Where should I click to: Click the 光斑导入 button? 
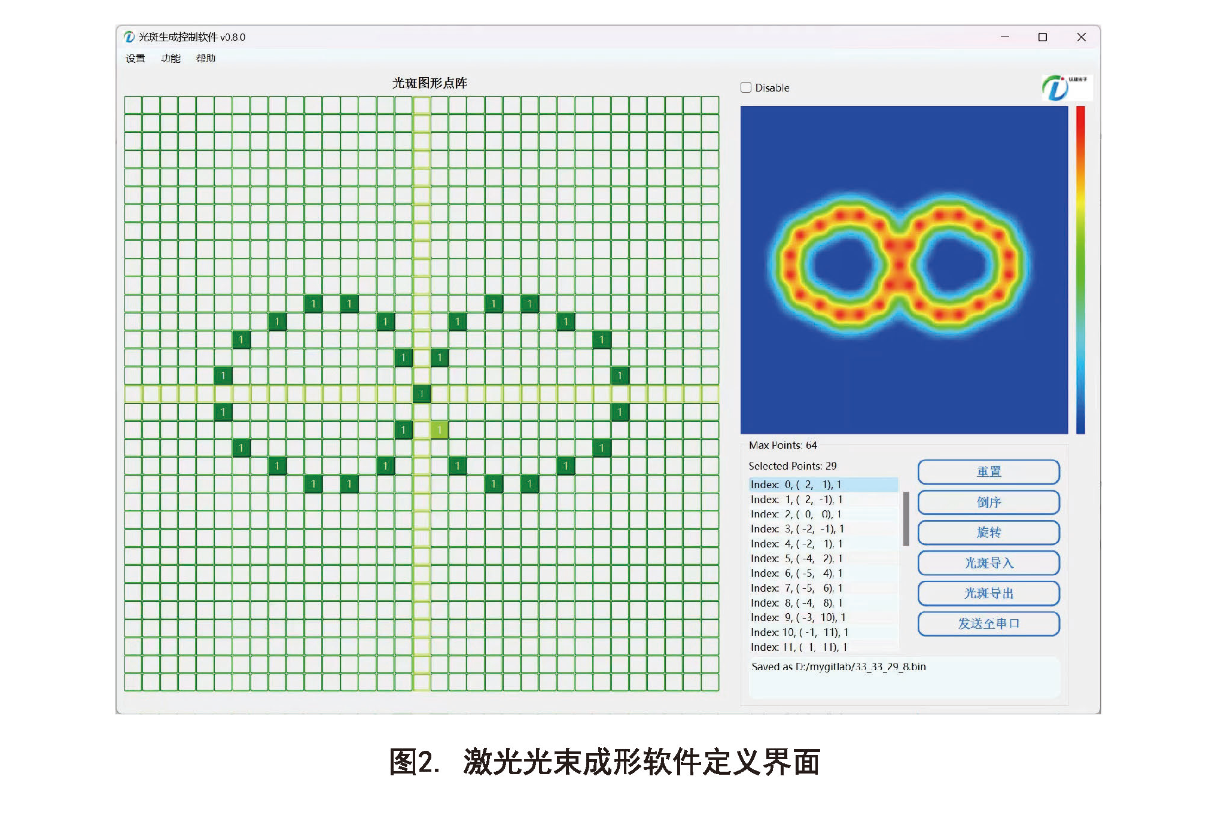click(x=988, y=563)
